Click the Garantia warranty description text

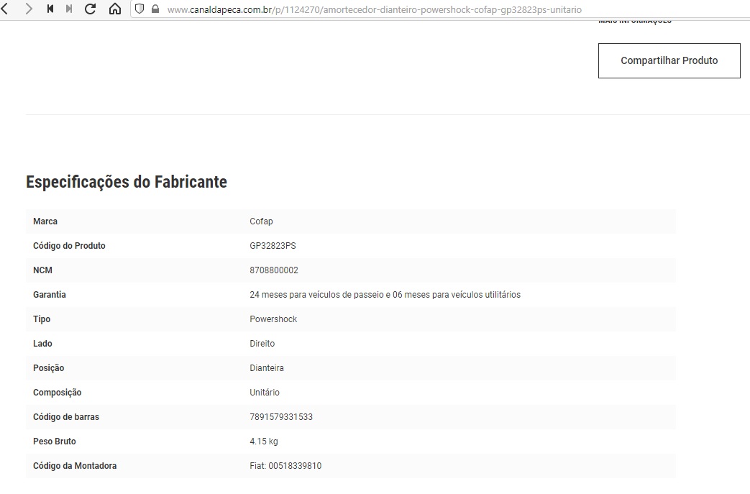coord(385,295)
